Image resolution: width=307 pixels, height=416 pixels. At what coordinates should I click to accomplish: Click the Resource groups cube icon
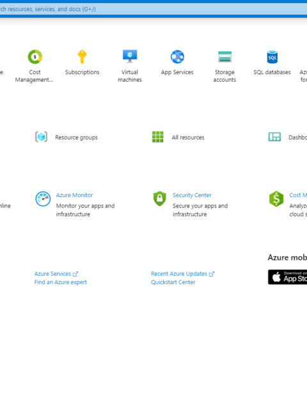coord(41,137)
